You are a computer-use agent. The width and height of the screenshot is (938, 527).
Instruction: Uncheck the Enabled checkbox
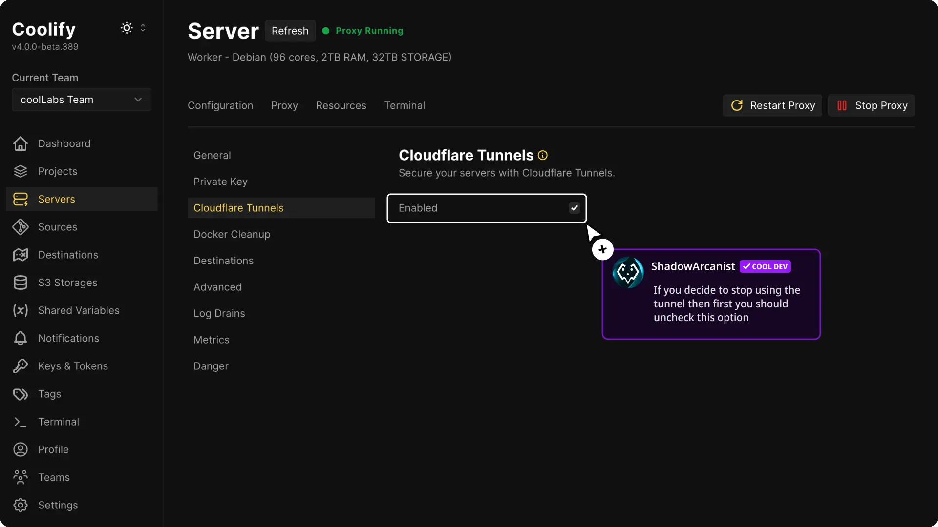click(x=575, y=208)
